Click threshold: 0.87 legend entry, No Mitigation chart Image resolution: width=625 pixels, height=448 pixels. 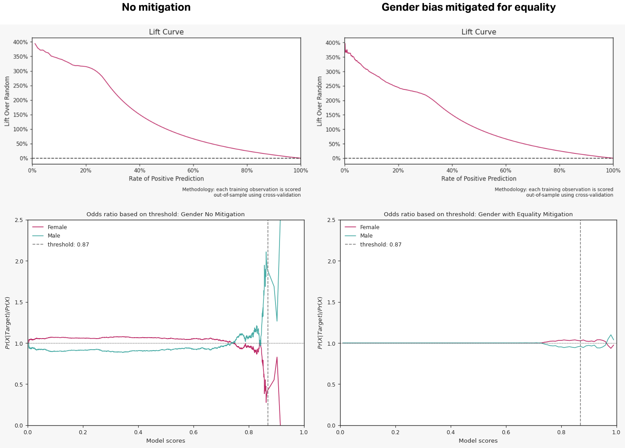68,245
